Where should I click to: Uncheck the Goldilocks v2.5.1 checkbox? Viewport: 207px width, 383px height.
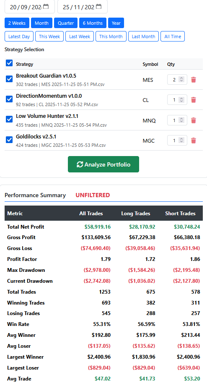9,139
